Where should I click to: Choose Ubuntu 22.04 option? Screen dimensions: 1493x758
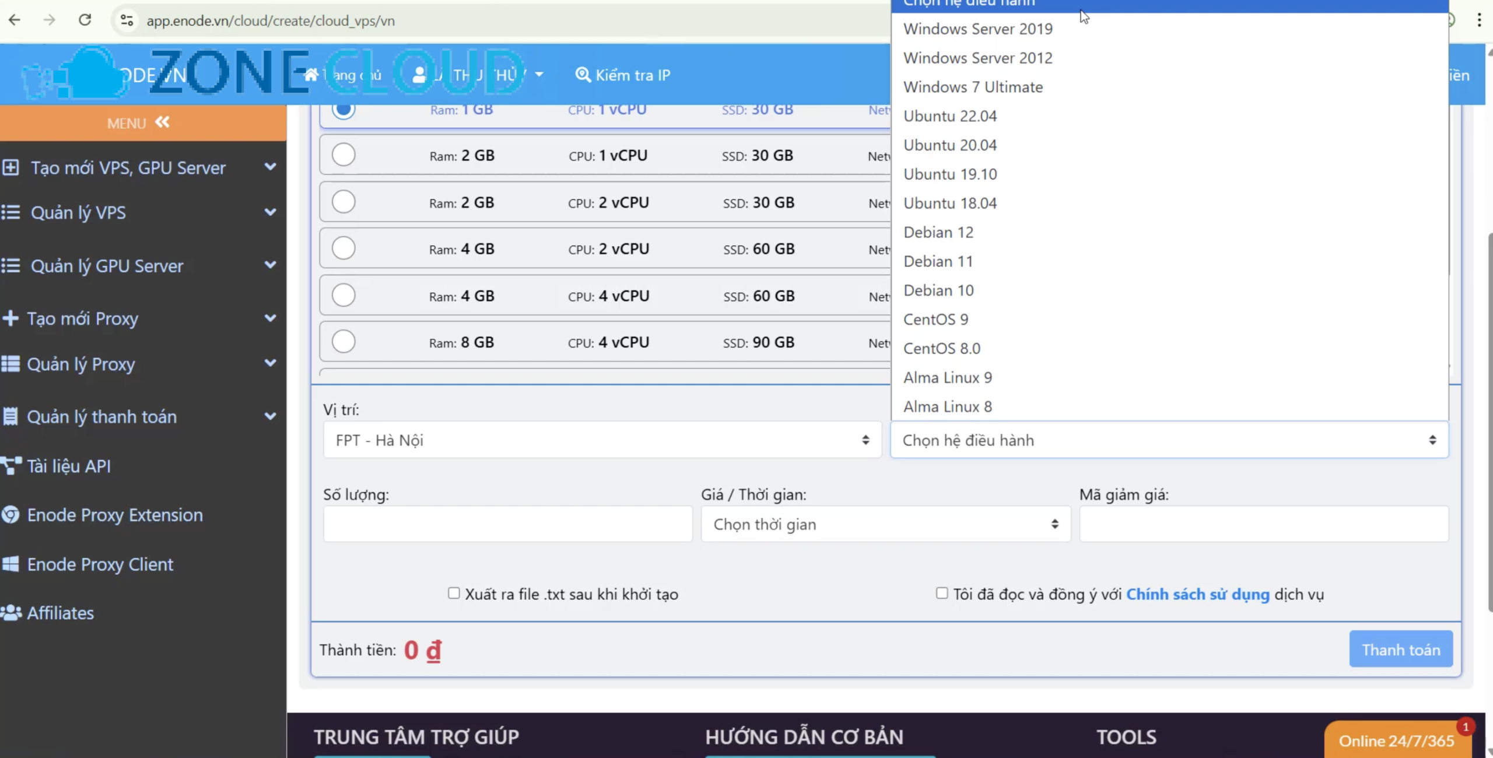click(x=1169, y=116)
